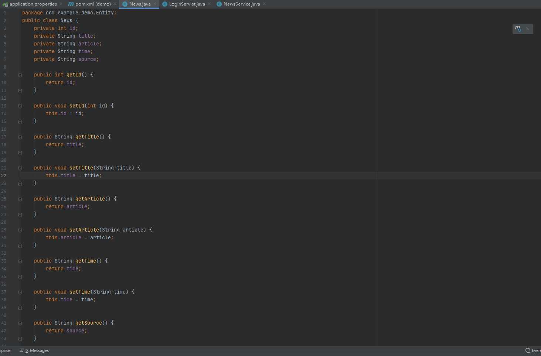The image size is (541, 356).
Task: Click the partly hidden 'rprise' tool button
Action: tap(5, 350)
